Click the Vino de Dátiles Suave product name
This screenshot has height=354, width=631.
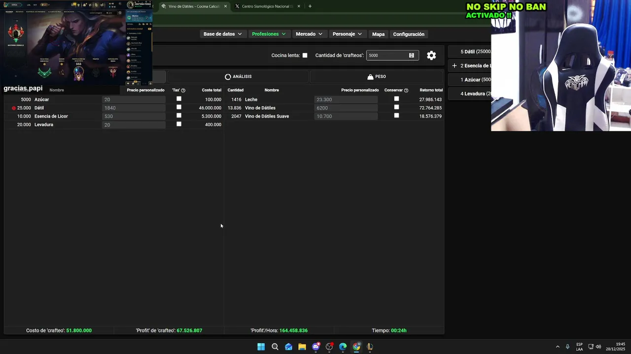click(267, 117)
